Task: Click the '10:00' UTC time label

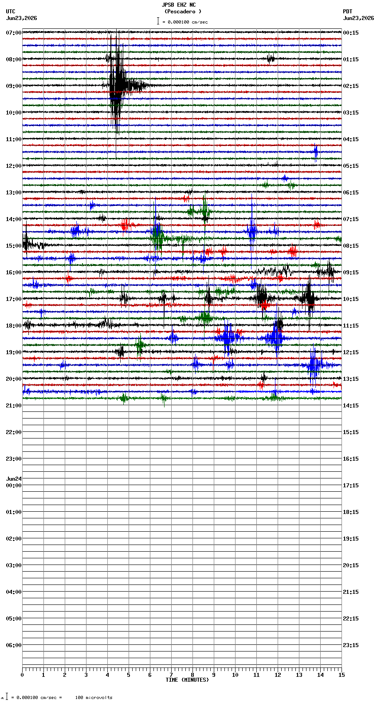Action: coord(14,113)
